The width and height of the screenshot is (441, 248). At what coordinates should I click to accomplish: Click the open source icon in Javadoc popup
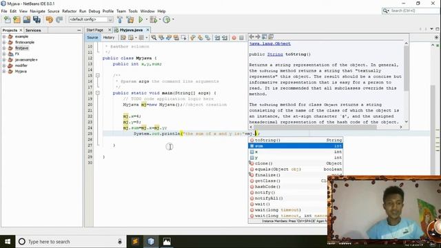click(x=271, y=37)
